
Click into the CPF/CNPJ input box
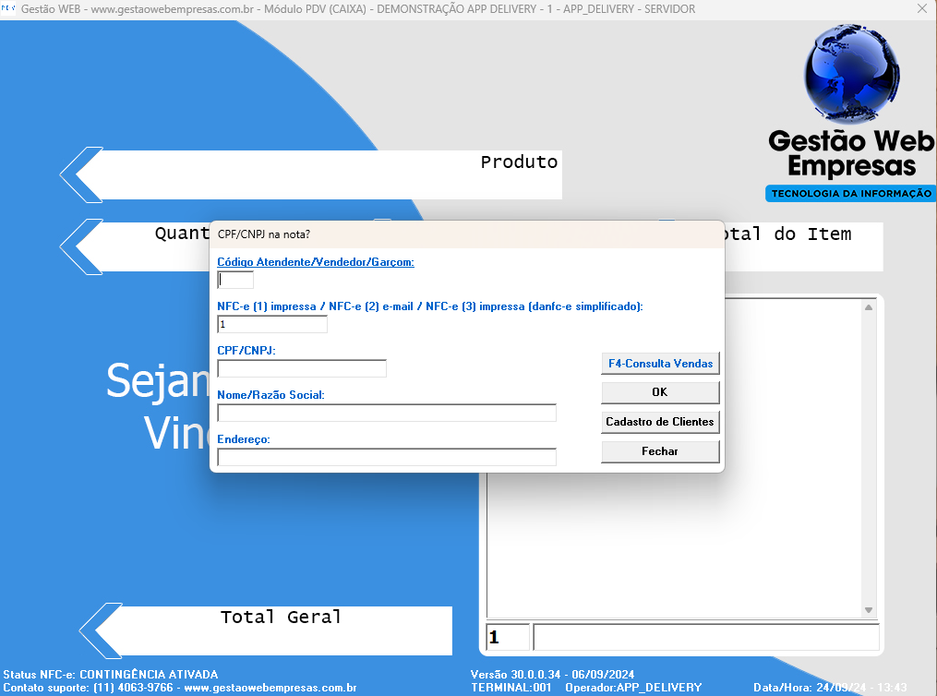(302, 368)
